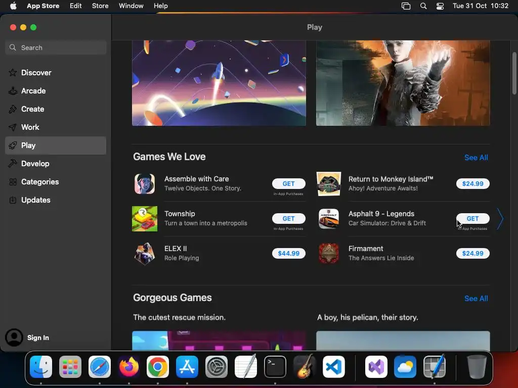
Task: Open the Firmament title text
Action: point(366,249)
